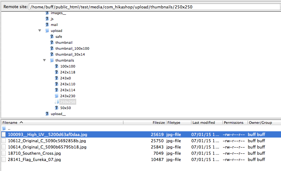Sort by the Permissions column header

click(235, 123)
